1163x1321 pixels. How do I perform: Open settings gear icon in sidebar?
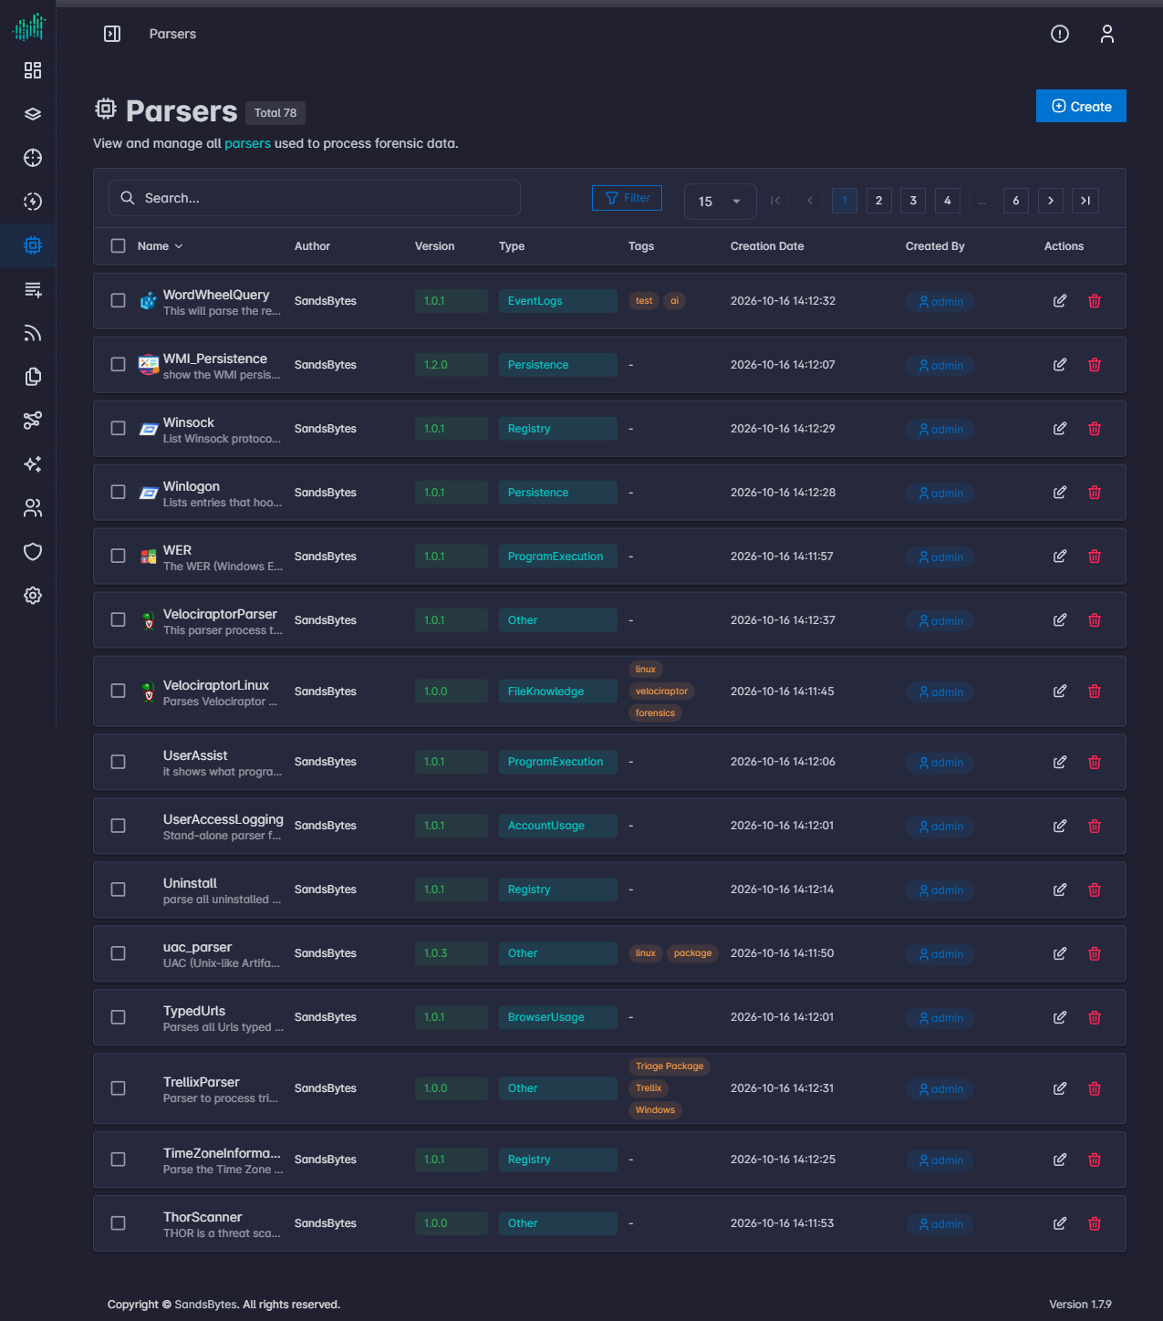[x=33, y=596]
